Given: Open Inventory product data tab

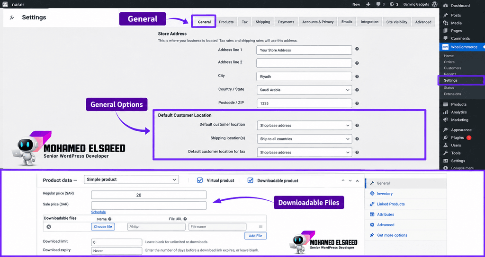Looking at the screenshot, I should tap(385, 194).
